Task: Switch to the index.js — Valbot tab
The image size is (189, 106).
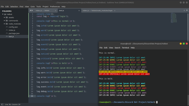Action: point(43,11)
